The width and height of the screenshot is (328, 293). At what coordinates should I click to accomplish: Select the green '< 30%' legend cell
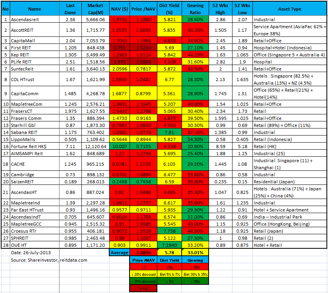[195, 281]
